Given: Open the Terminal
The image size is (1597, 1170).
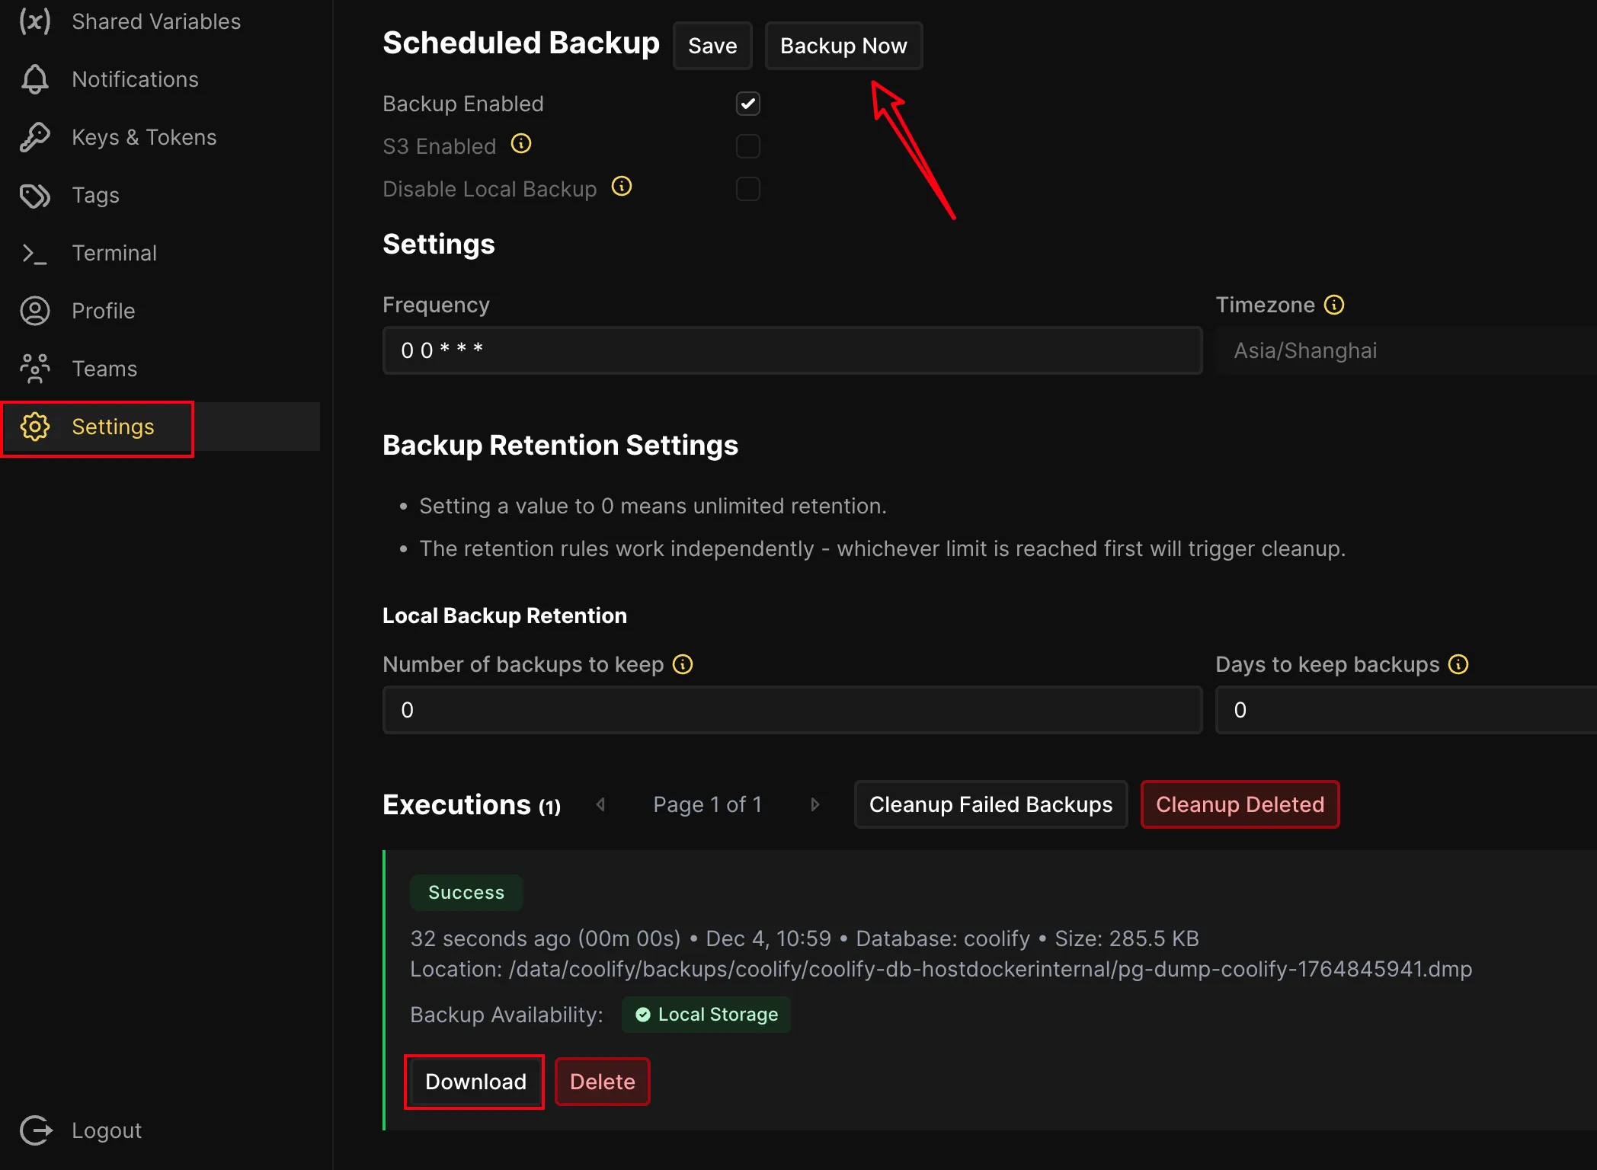Looking at the screenshot, I should coord(114,253).
